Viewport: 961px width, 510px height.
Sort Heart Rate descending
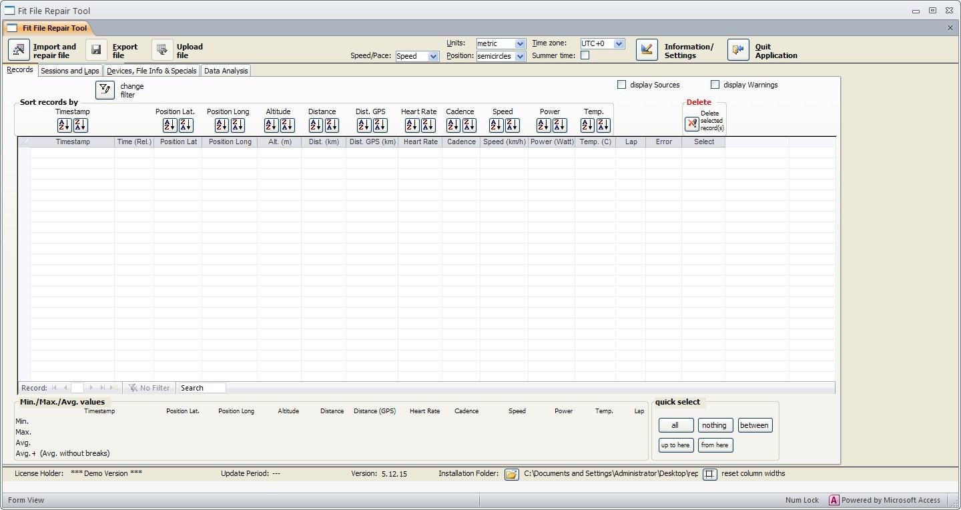[x=428, y=125]
